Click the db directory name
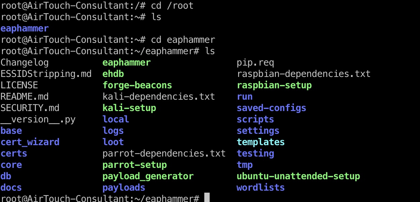Image resolution: width=420 pixels, height=202 pixels. [x=6, y=176]
